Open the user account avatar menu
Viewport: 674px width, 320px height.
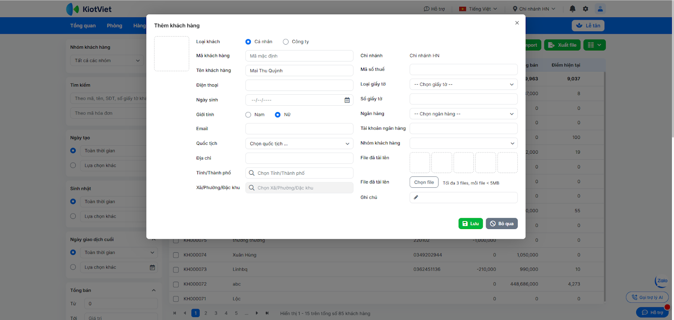coord(600,9)
